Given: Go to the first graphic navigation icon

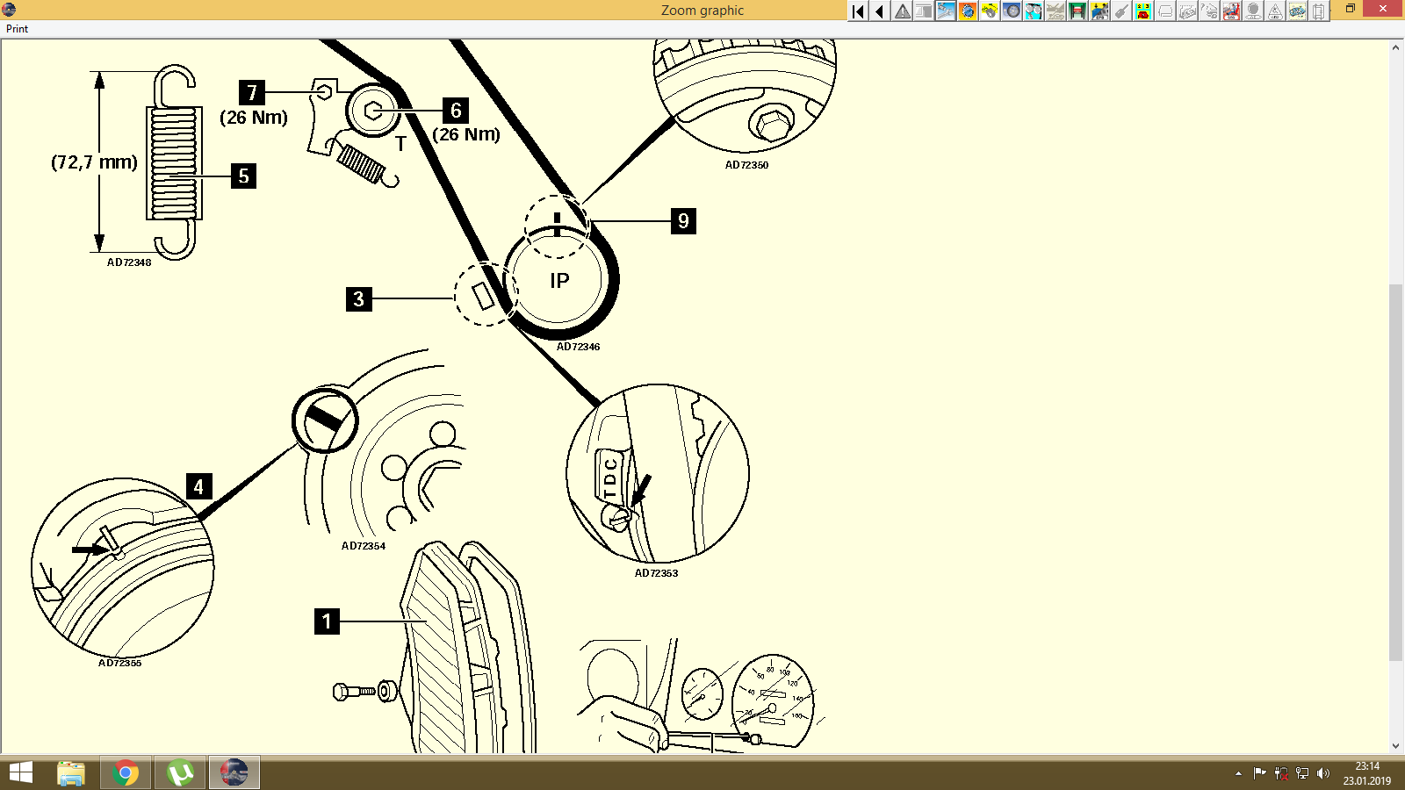Looking at the screenshot, I should point(857,11).
